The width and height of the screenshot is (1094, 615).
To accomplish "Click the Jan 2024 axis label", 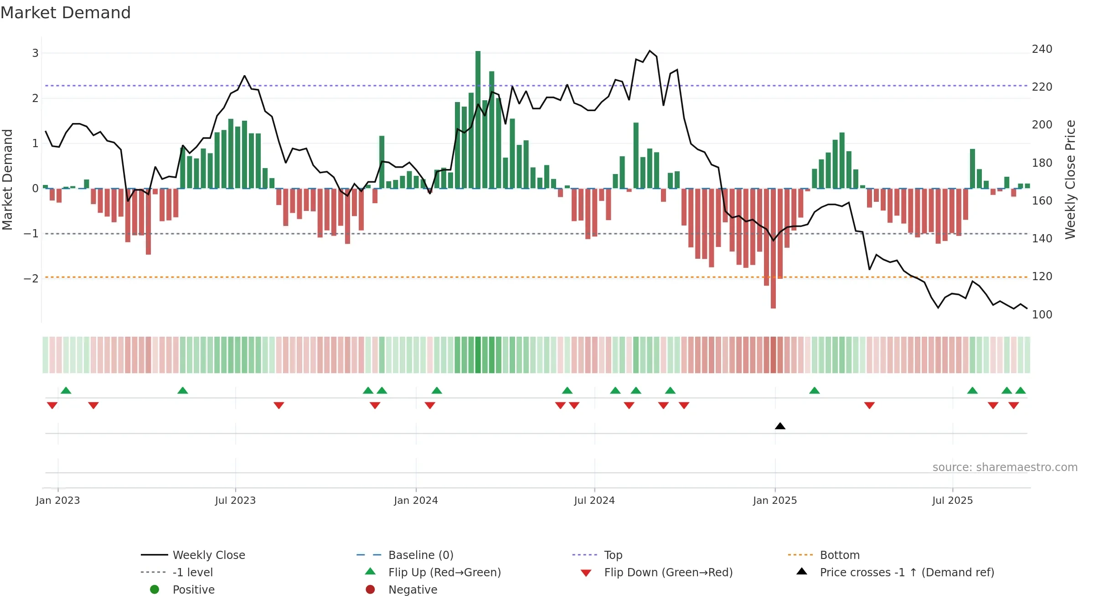I will 416,500.
